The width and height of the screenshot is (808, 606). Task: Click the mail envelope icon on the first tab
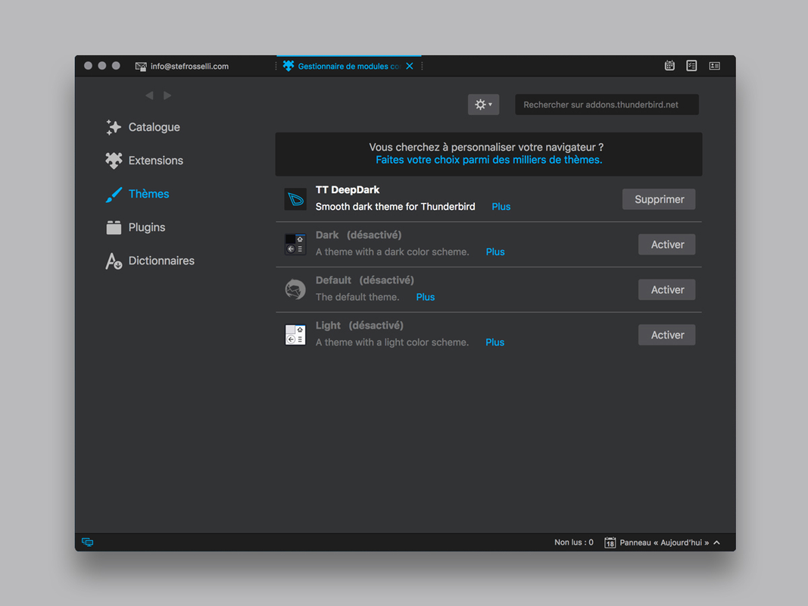(141, 67)
